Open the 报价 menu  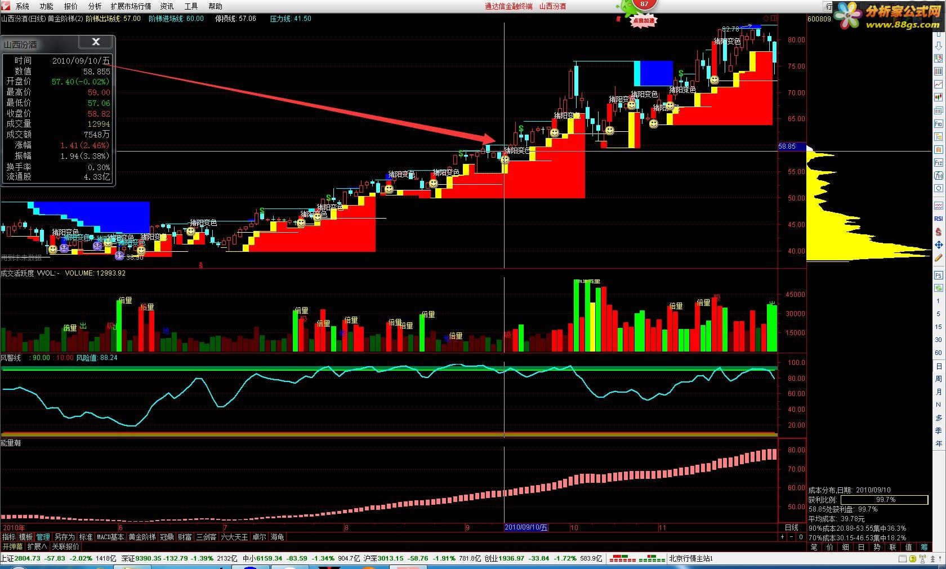click(71, 6)
